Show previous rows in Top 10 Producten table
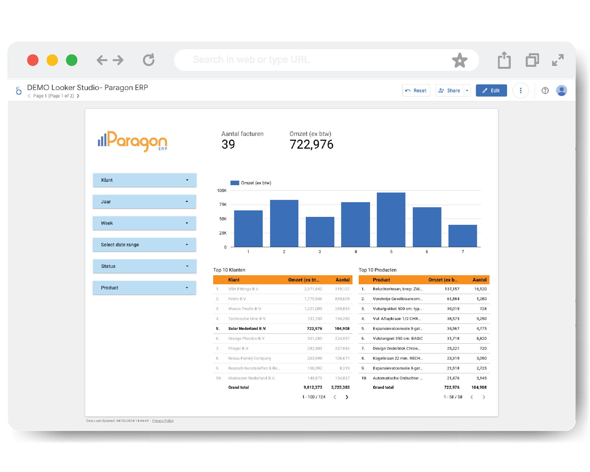This screenshot has height=472, width=590. [472, 397]
